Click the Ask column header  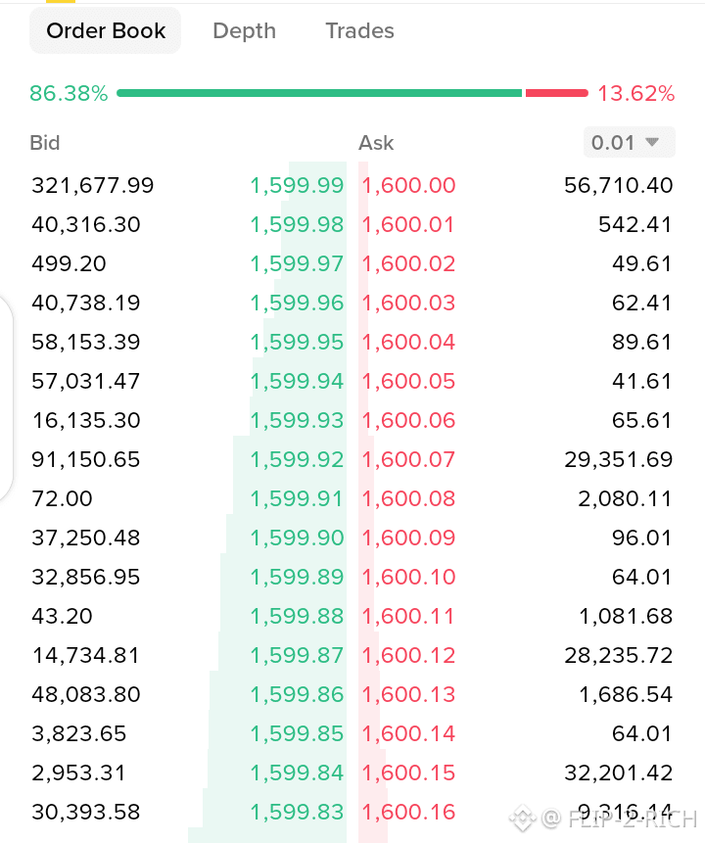376,143
